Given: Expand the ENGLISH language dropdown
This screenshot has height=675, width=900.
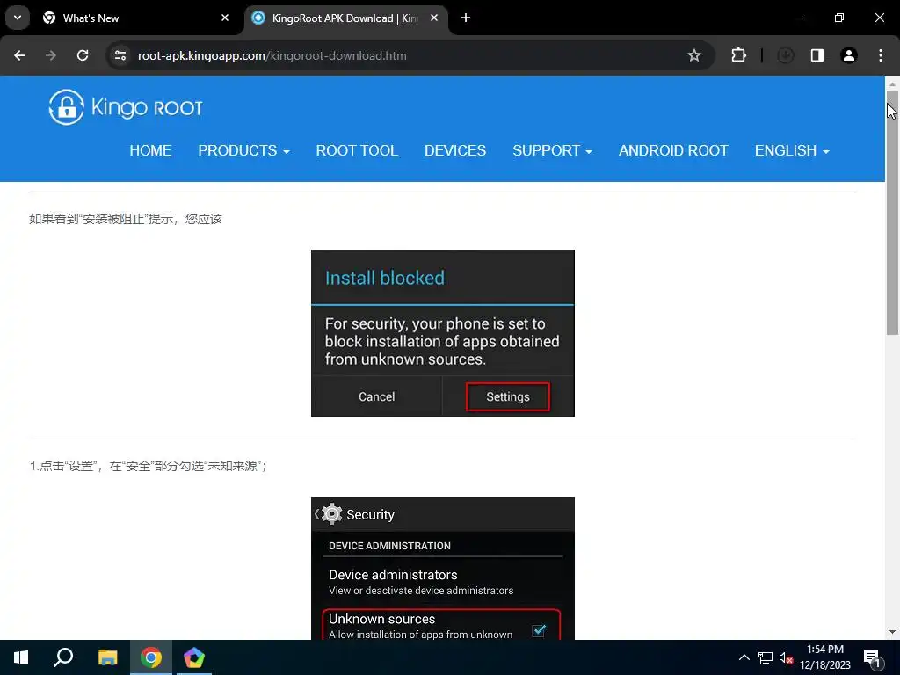Looking at the screenshot, I should coord(792,150).
